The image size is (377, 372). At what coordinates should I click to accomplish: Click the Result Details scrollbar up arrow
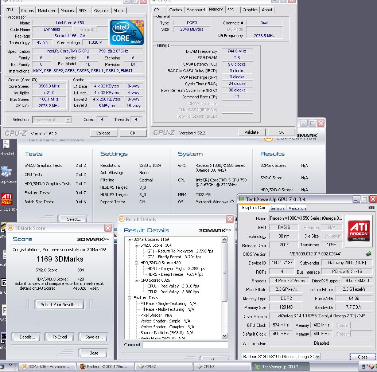(x=224, y=239)
